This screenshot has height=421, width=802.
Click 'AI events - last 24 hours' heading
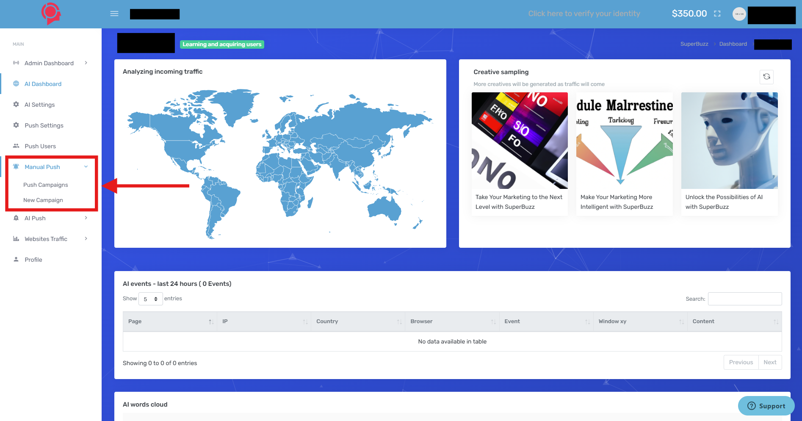177,284
